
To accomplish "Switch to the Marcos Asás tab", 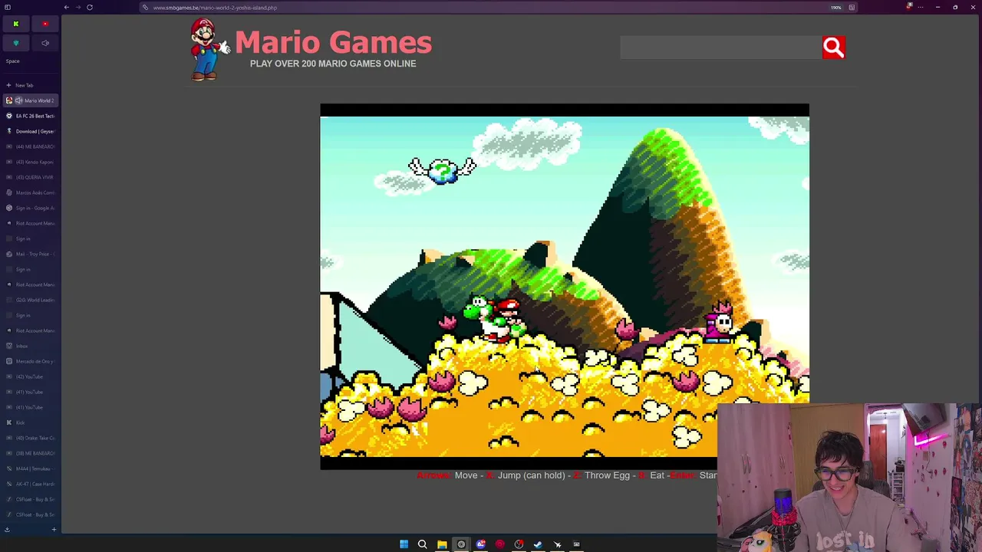I will click(x=31, y=192).
